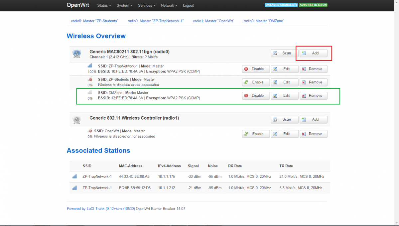Click the signal icon for ZP-TrapNetwork-1 SSID
The image size is (399, 226).
90,66
